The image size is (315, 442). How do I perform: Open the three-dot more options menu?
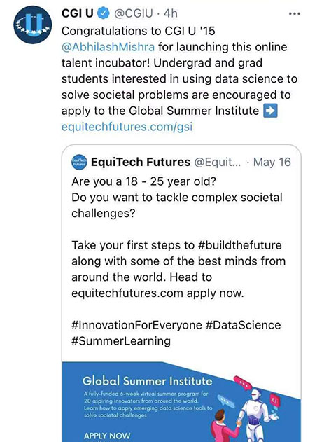(295, 13)
